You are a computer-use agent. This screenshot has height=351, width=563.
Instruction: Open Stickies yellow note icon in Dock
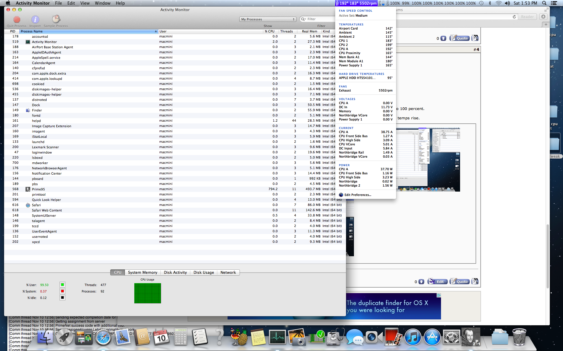pos(258,338)
